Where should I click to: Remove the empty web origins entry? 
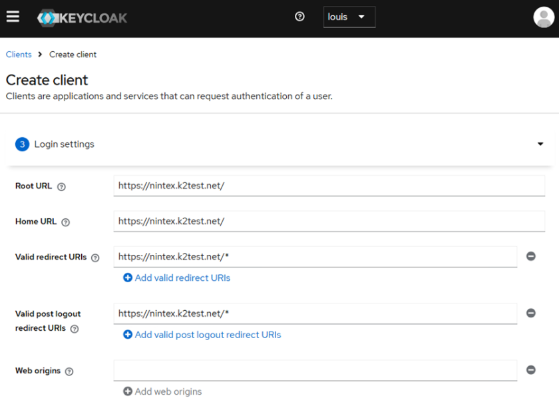coord(530,370)
